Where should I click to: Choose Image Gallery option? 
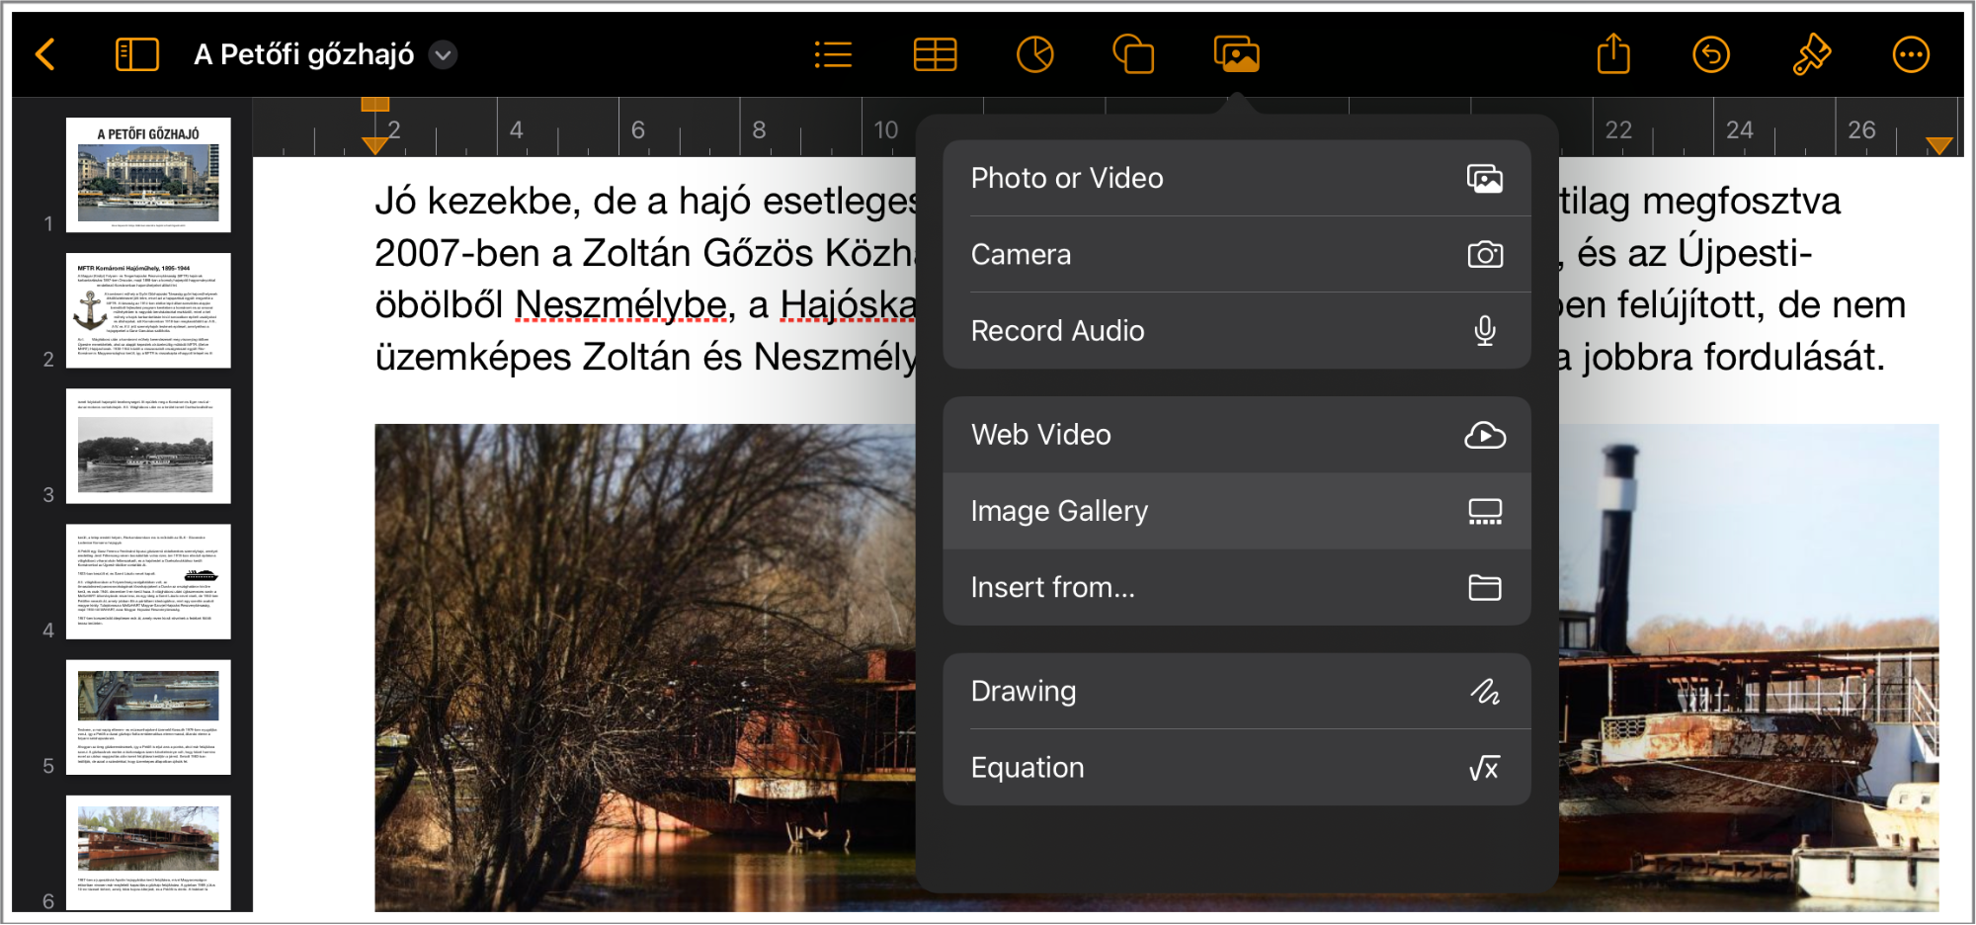pos(1237,511)
